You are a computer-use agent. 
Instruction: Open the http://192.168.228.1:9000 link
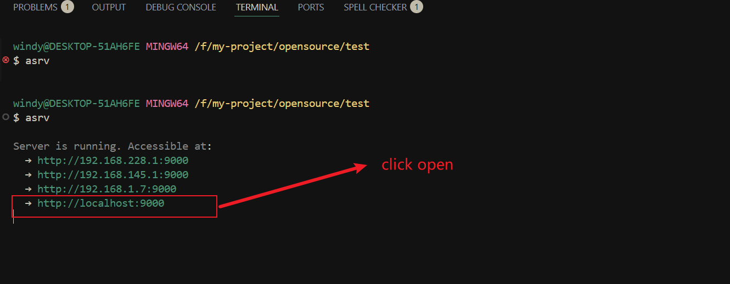(x=113, y=161)
